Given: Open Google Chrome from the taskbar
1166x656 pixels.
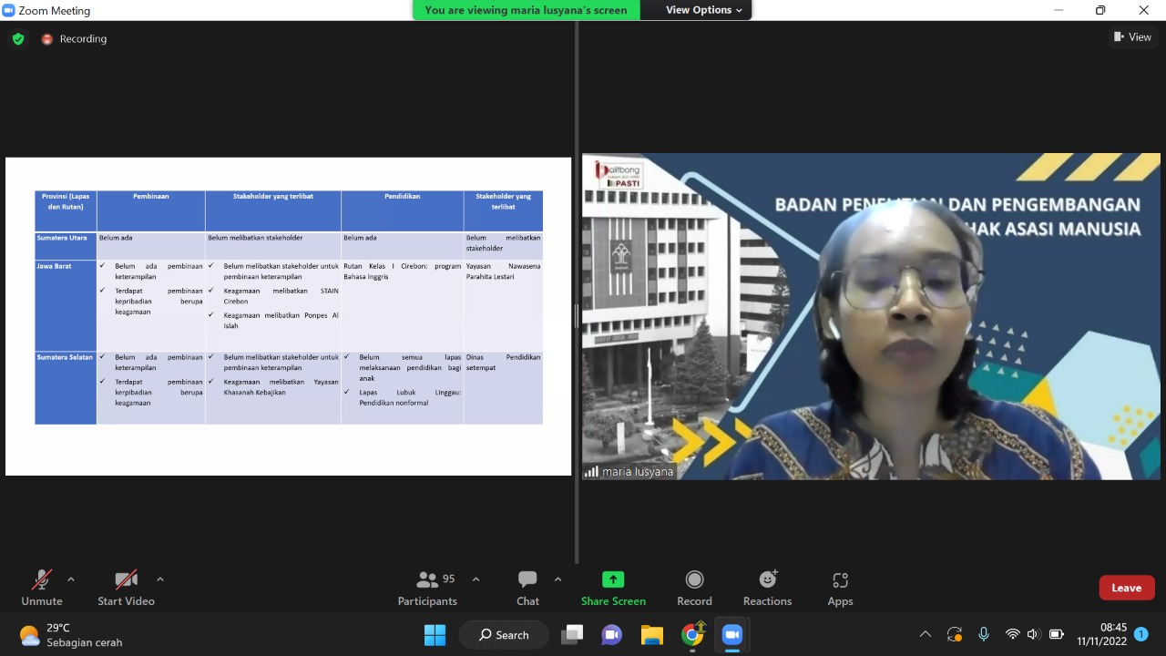Looking at the screenshot, I should tap(692, 634).
